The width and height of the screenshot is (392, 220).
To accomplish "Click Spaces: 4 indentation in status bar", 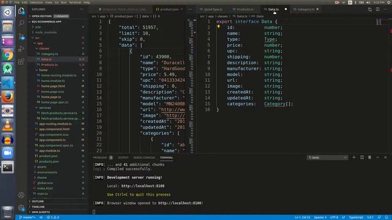I will [320, 218].
